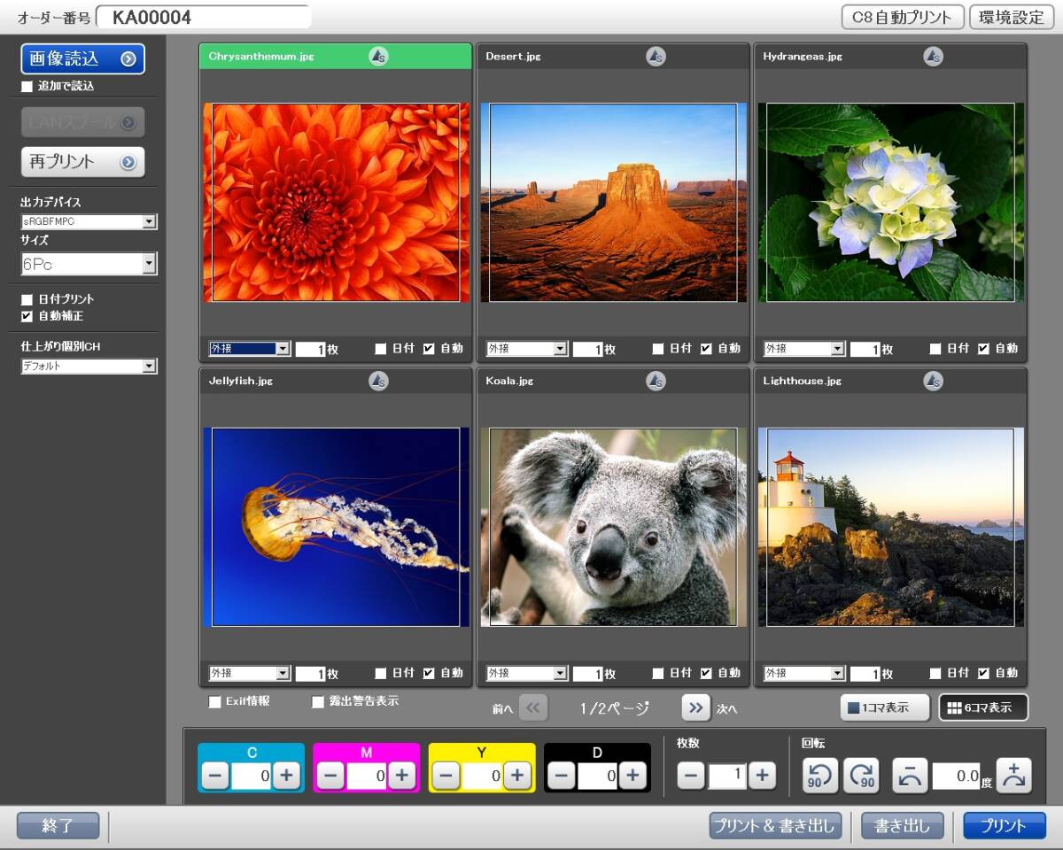Screen dimensions: 1063x850
Task: Switch to 6コマ表示 view
Action: point(983,707)
